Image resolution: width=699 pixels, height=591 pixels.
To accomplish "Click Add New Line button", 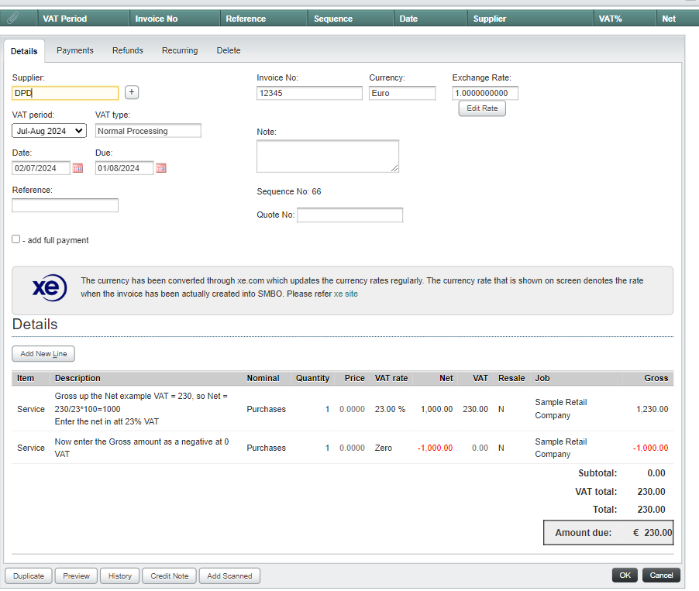I will (x=43, y=354).
